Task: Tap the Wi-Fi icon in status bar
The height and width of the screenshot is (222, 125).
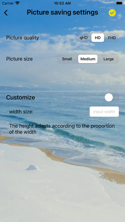Action: point(18,3)
